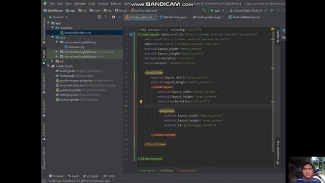Image resolution: width=325 pixels, height=183 pixels.
Task: Click the layout breadcrumb folder
Action: click(121, 10)
